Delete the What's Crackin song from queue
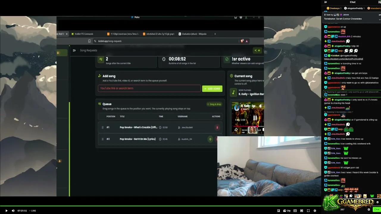Viewport: 381px width, 214px height. coord(217,128)
